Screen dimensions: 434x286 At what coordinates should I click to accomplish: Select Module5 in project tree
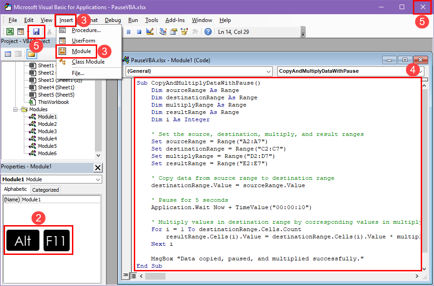(47, 146)
